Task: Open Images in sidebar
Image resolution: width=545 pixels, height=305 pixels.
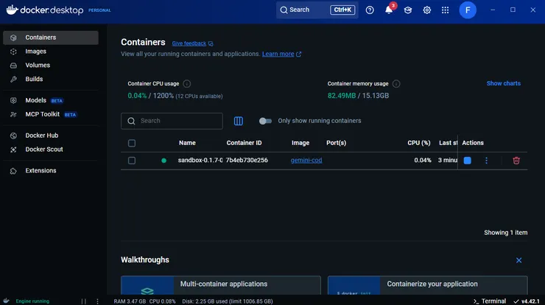Action: coord(51,52)
